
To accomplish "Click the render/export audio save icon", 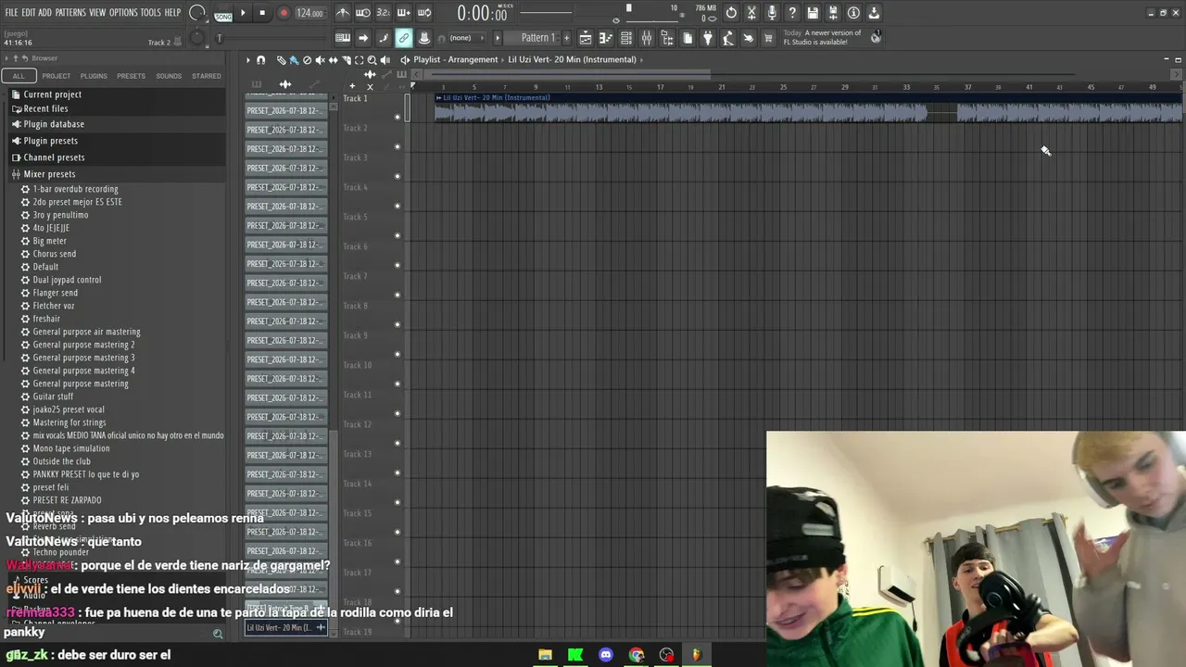I will [833, 13].
